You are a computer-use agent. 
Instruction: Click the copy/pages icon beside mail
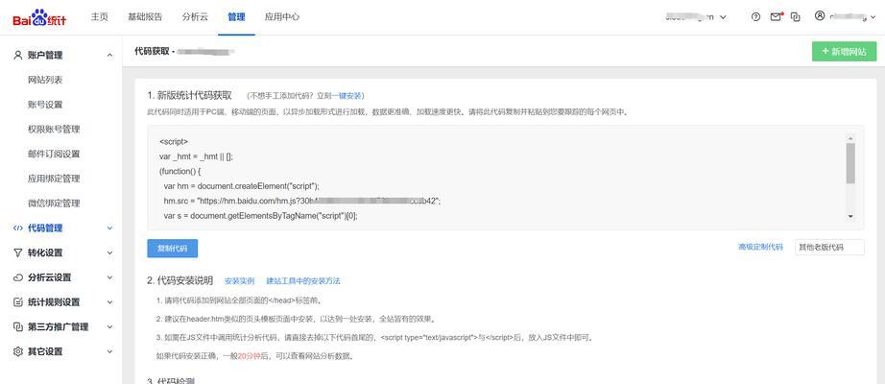[x=796, y=17]
